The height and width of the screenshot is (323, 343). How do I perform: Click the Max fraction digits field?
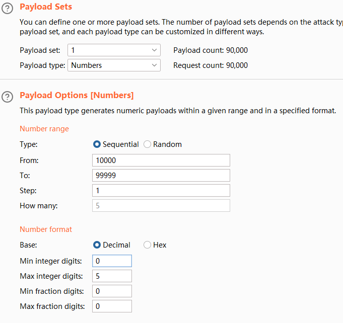112,306
